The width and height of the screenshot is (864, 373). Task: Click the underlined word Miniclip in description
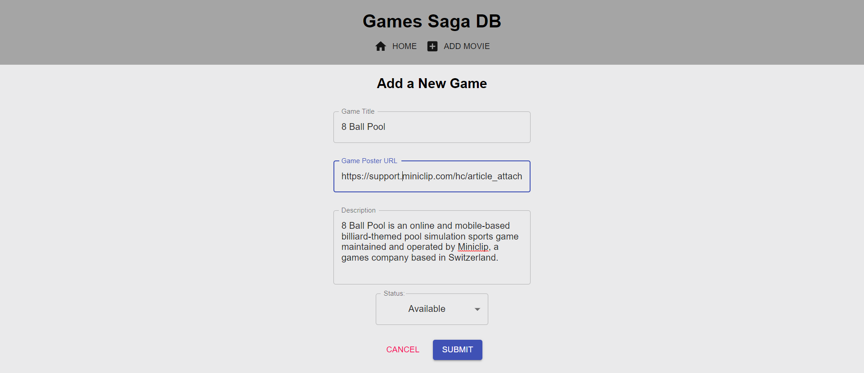coord(473,247)
